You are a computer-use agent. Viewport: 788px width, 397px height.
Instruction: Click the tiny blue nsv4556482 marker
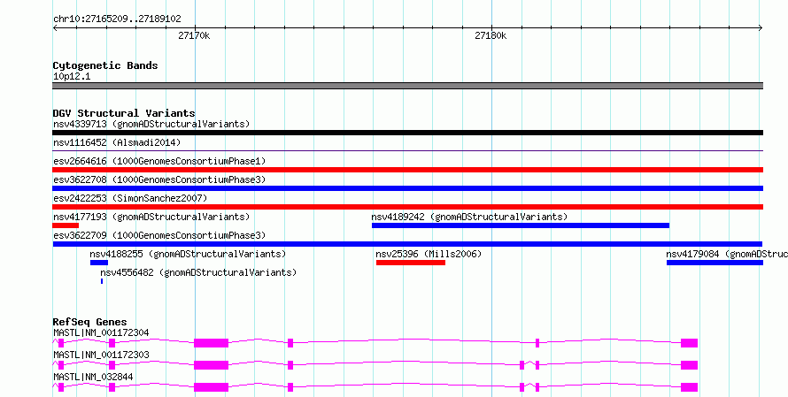tap(102, 281)
